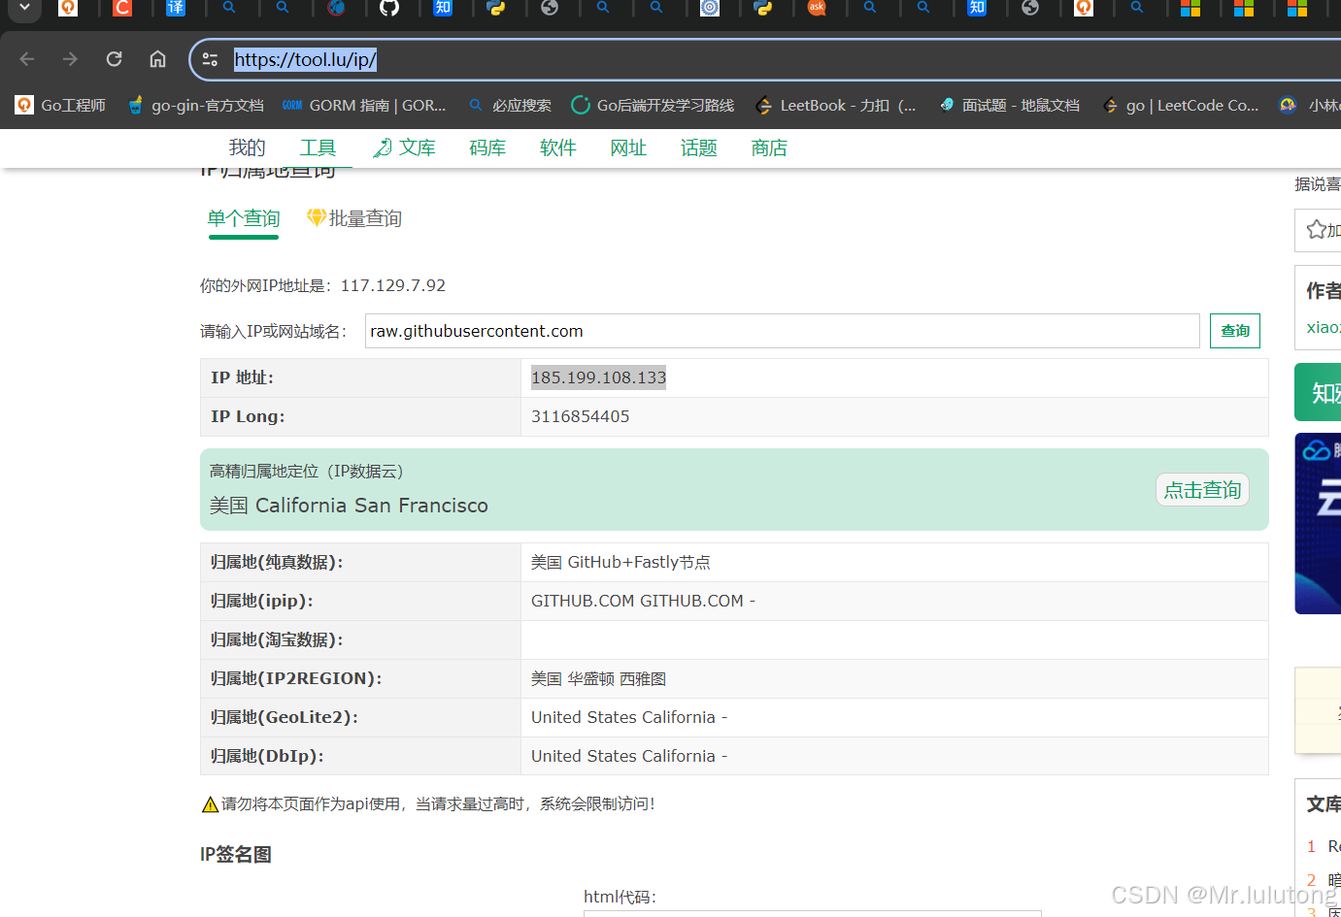Viewport: 1341px width, 917px height.
Task: Click the 必应搜索 magnifier favicon
Action: coord(476,105)
